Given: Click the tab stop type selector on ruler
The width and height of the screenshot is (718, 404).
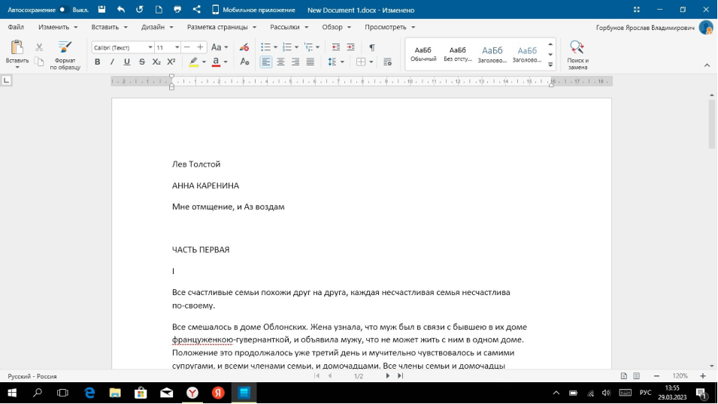Looking at the screenshot, I should [x=7, y=80].
